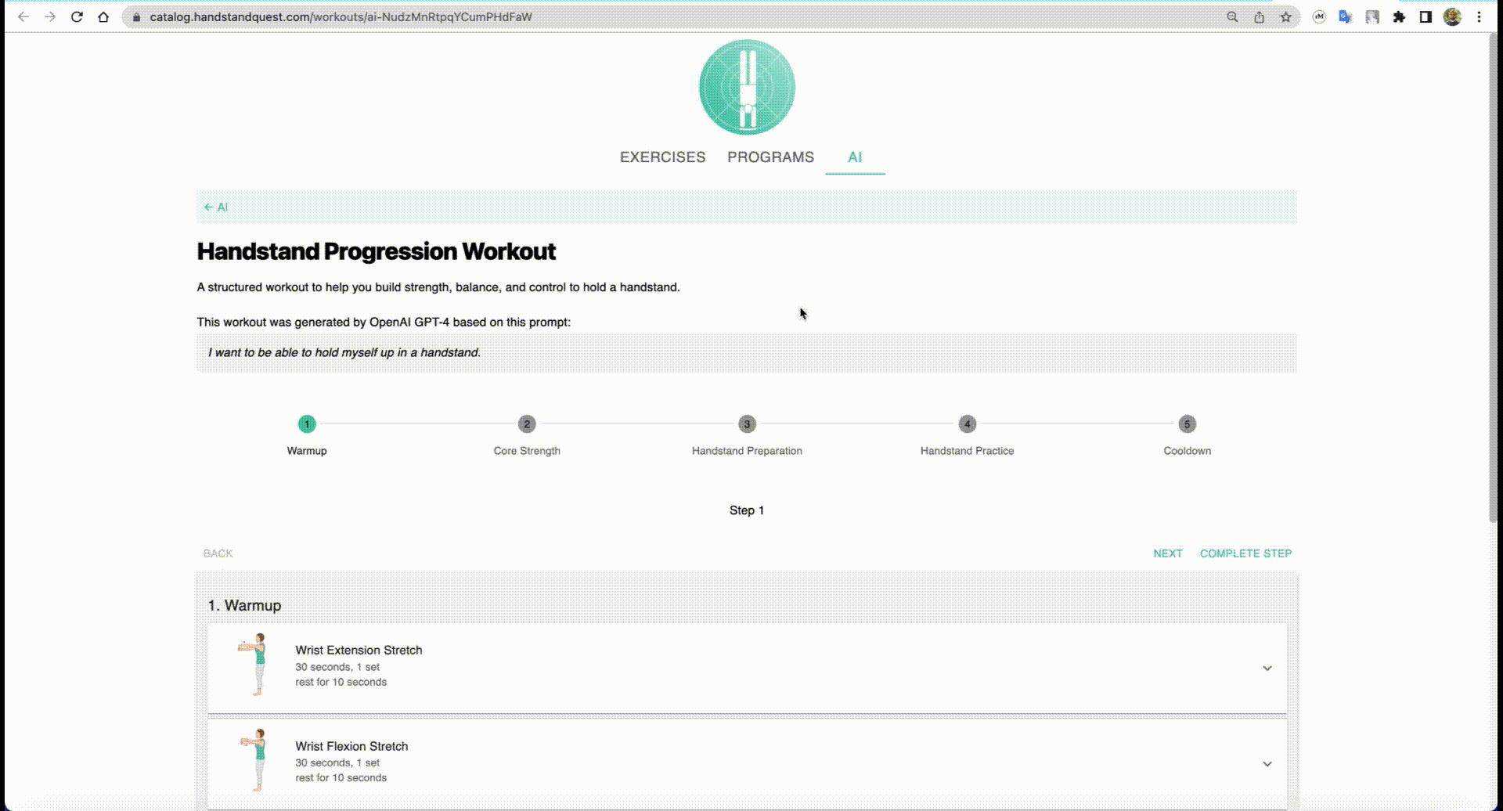Image resolution: width=1503 pixels, height=811 pixels.
Task: Open the EXERCISES tab
Action: 662,157
